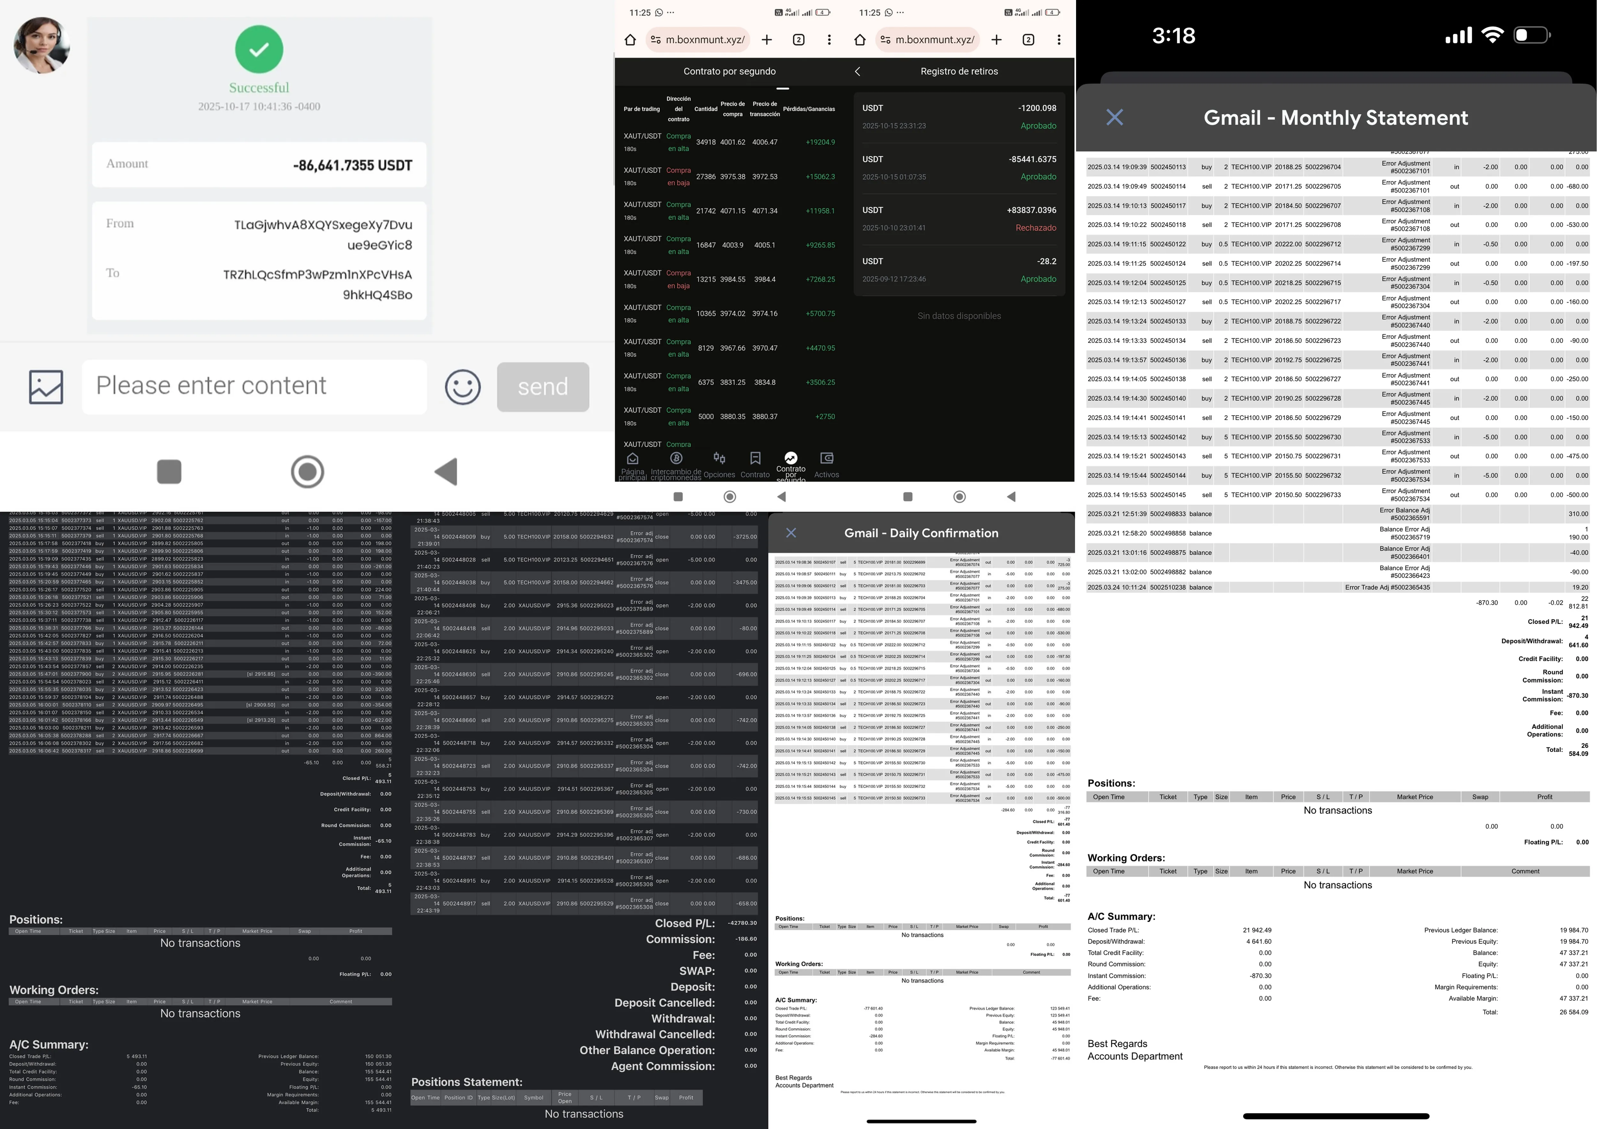Switch to the Opciones tab
The width and height of the screenshot is (1597, 1129).
[719, 465]
